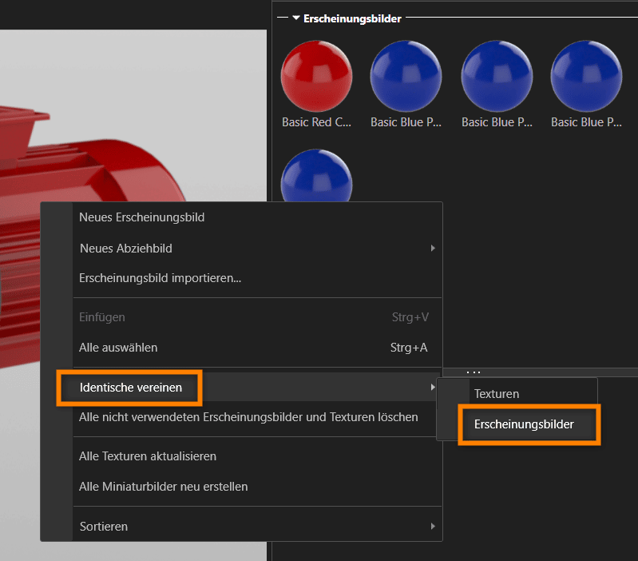Select the Basic Red appearance sphere

(x=316, y=76)
